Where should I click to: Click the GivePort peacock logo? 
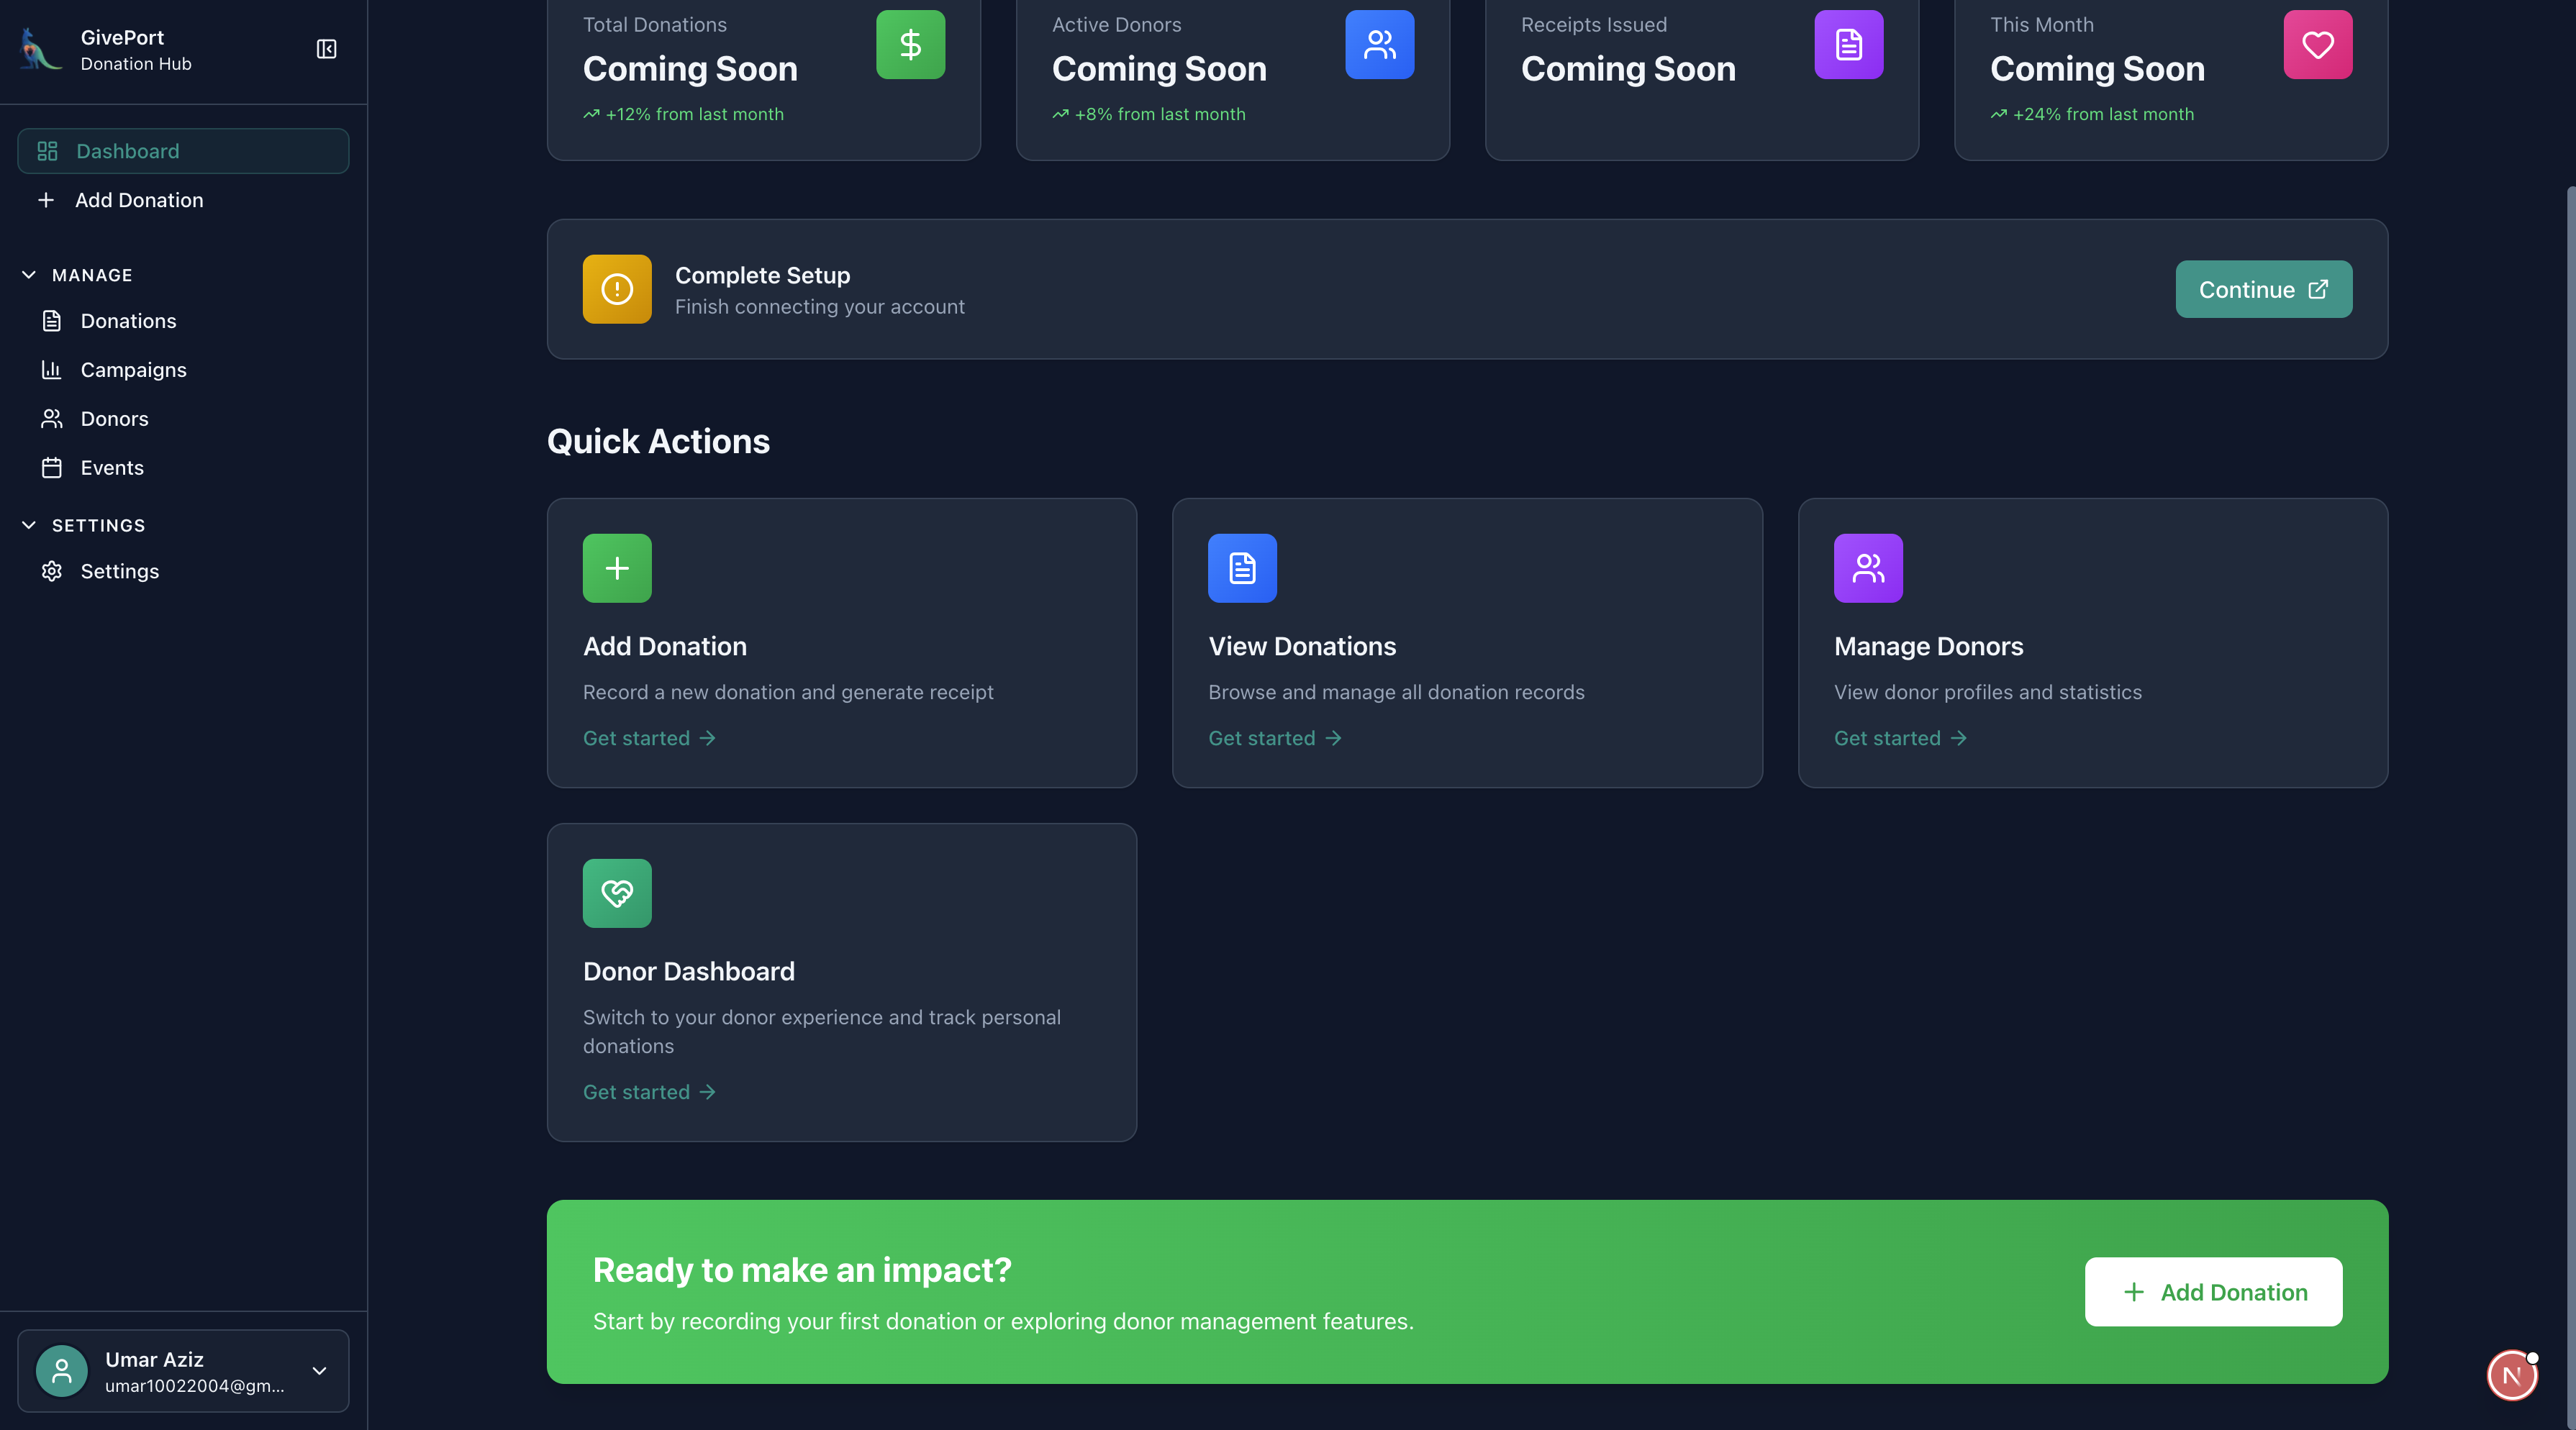tap(40, 49)
